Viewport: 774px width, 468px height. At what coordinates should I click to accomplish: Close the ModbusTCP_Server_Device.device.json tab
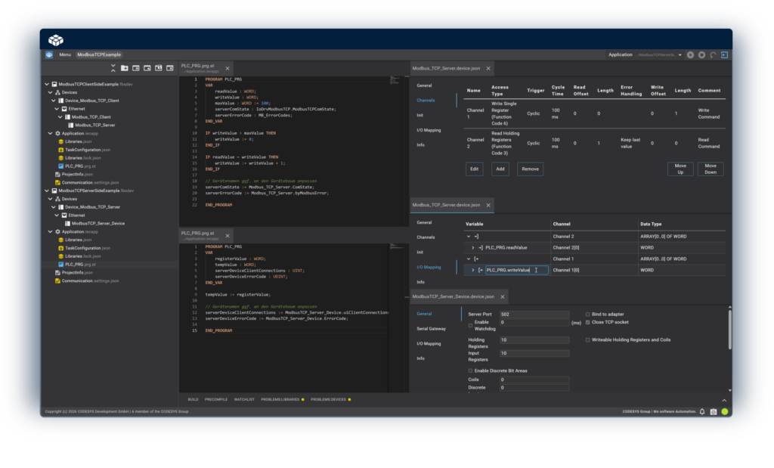[x=503, y=296]
